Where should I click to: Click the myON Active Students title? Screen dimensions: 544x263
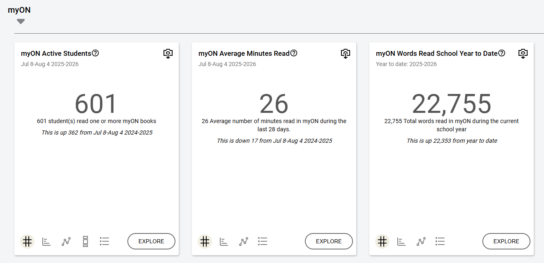tap(56, 53)
